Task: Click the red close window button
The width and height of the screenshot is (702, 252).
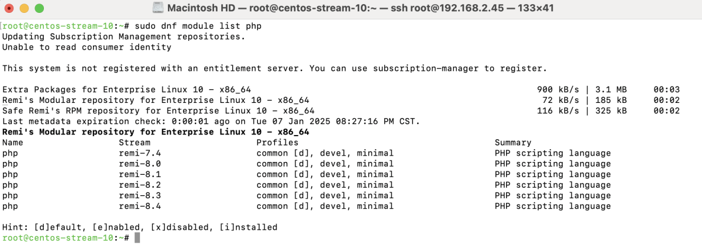Action: pos(10,9)
